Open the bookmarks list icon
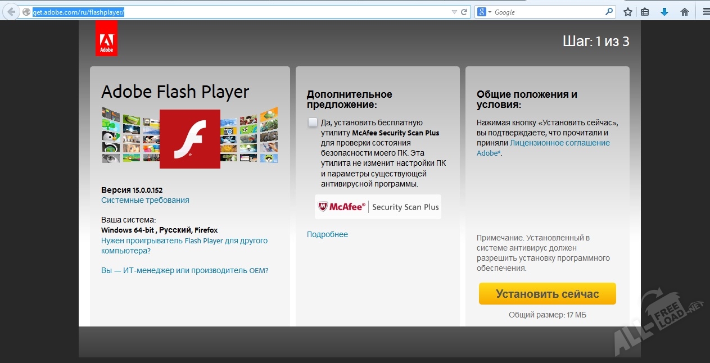 [645, 12]
